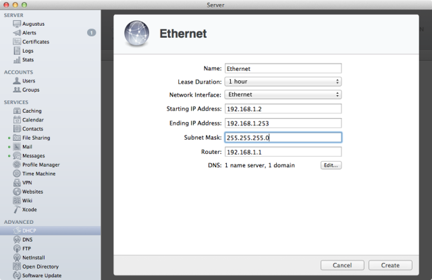Viewport: 432px width, 280px height.
Task: Select the Time Machine icon
Action: [x=17, y=173]
